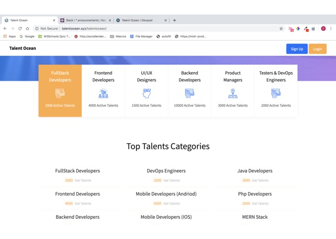Viewport: 336px width, 239px height.
Task: Open the mixlr-prod bookmark
Action: pyautogui.click(x=190, y=36)
